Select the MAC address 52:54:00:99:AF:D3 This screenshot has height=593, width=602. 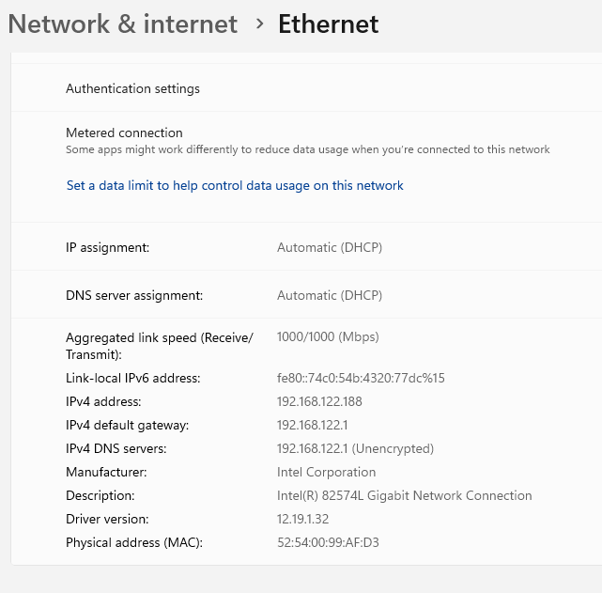(x=328, y=542)
